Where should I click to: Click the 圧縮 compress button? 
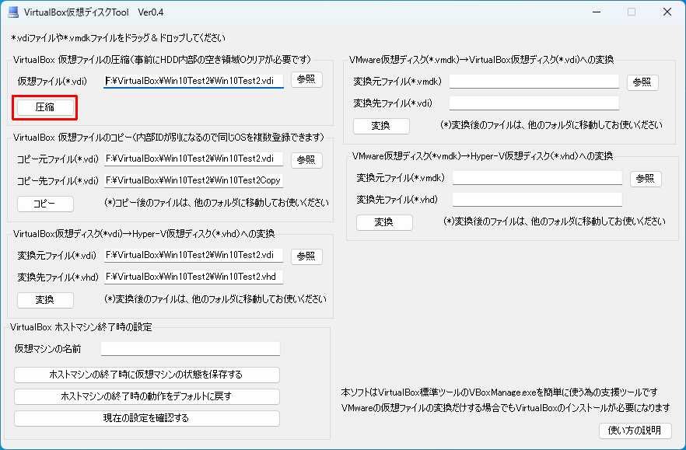point(45,107)
